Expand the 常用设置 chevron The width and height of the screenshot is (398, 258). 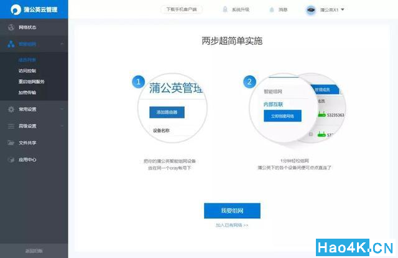[x=62, y=109]
